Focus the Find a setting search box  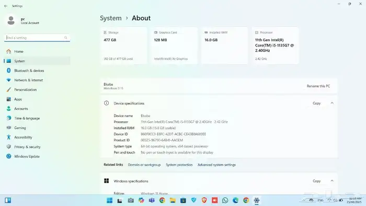(x=37, y=38)
